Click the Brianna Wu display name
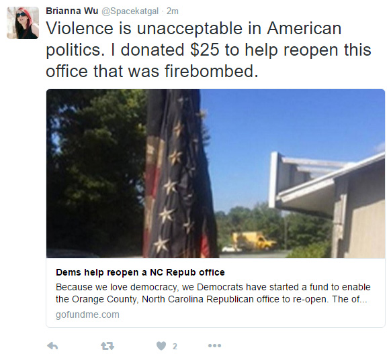 (72, 11)
